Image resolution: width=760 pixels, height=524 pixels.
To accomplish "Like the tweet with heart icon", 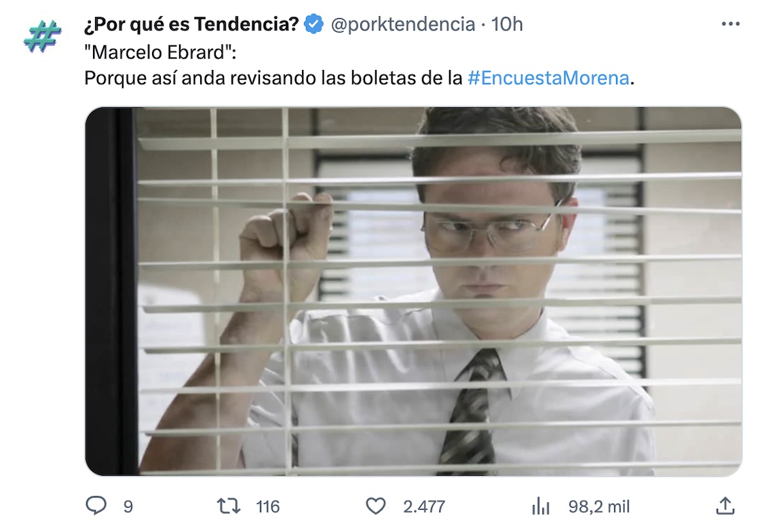I will [376, 506].
